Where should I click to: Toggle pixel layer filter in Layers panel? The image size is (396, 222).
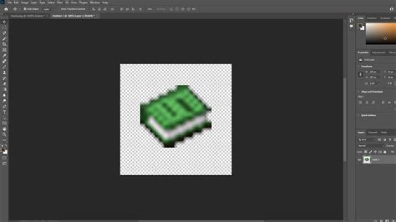point(380,140)
